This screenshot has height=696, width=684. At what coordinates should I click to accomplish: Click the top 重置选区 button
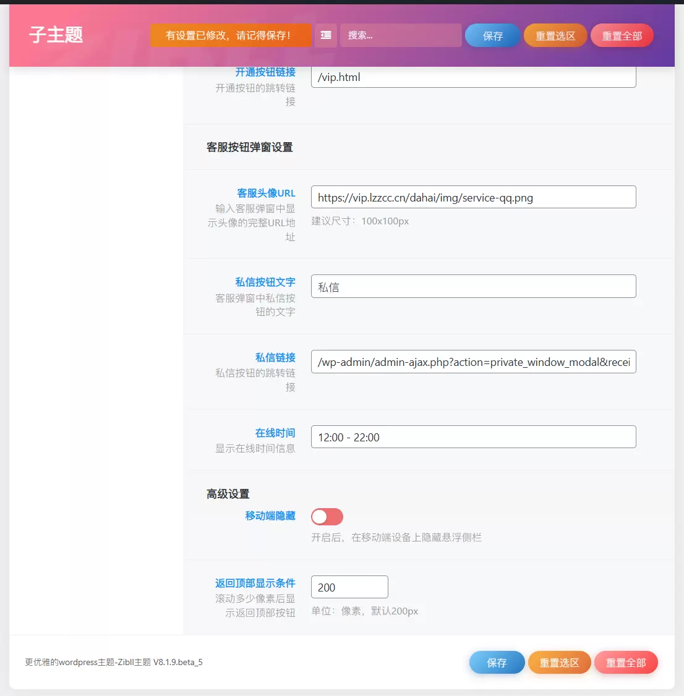555,35
